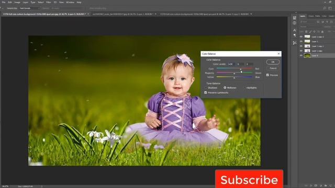This screenshot has width=335, height=188.
Task: Open the Image menu
Action: 17,2
